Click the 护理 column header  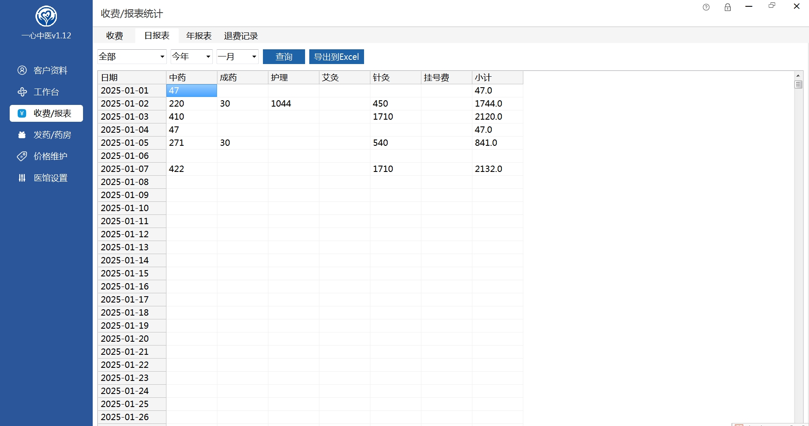pyautogui.click(x=294, y=78)
